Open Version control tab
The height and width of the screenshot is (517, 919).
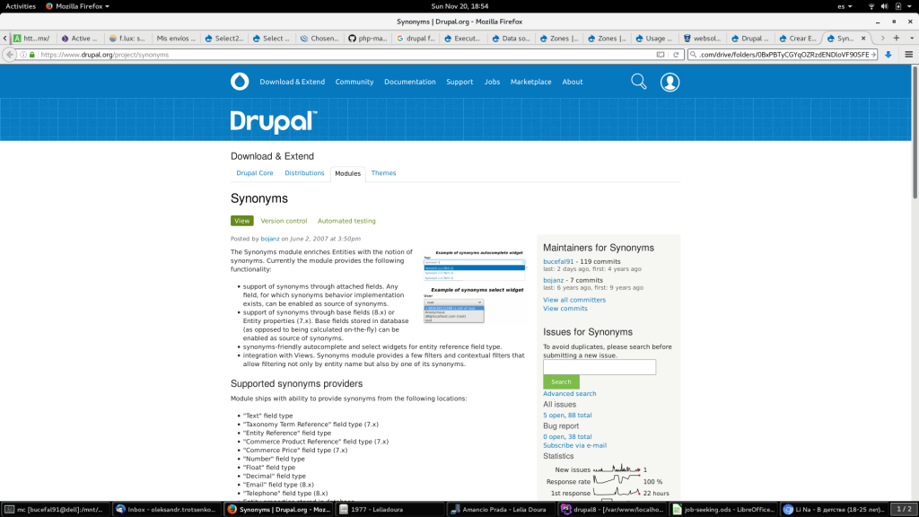[x=284, y=221]
